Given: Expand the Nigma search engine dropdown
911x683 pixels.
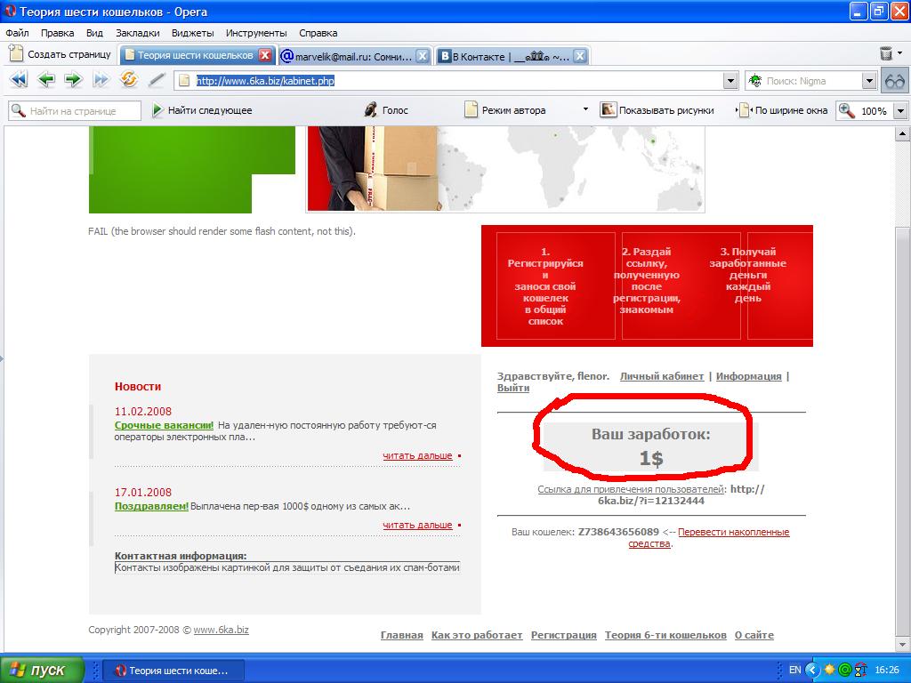Looking at the screenshot, I should (869, 81).
